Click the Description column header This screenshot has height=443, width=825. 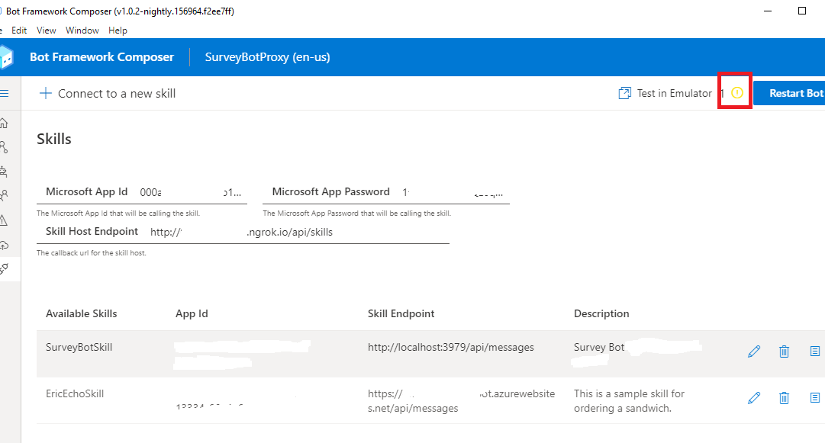click(601, 313)
